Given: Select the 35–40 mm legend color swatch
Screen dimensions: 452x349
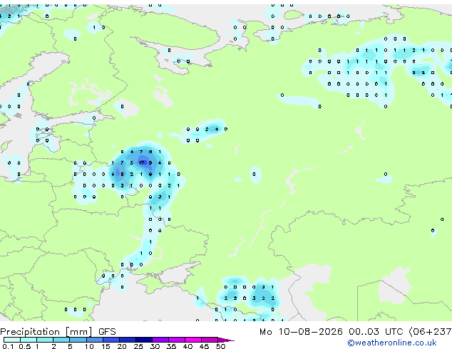Looking at the screenshot, I should click(x=177, y=340).
